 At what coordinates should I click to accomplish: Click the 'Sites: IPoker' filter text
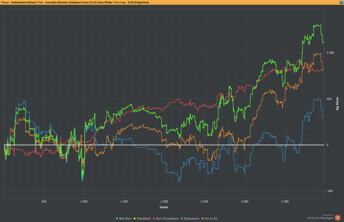(105, 2)
